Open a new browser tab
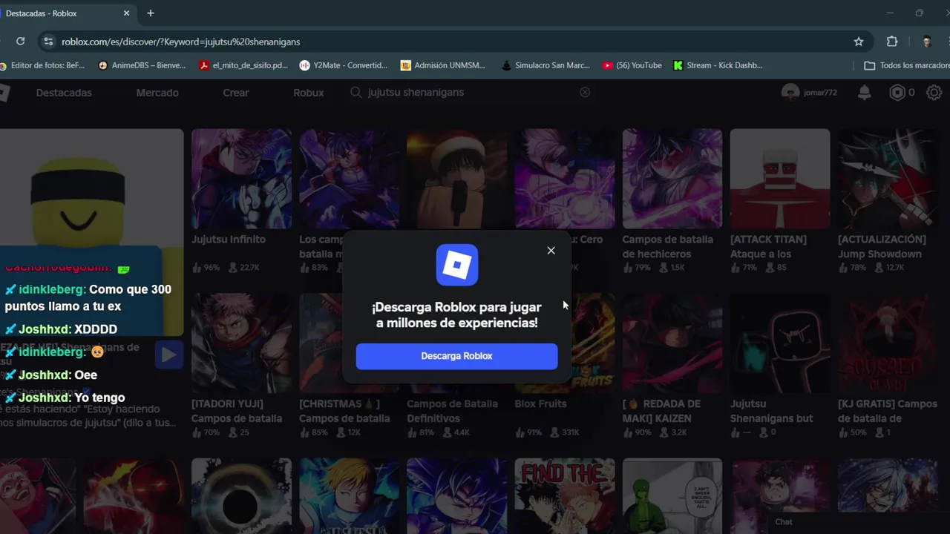 [151, 13]
